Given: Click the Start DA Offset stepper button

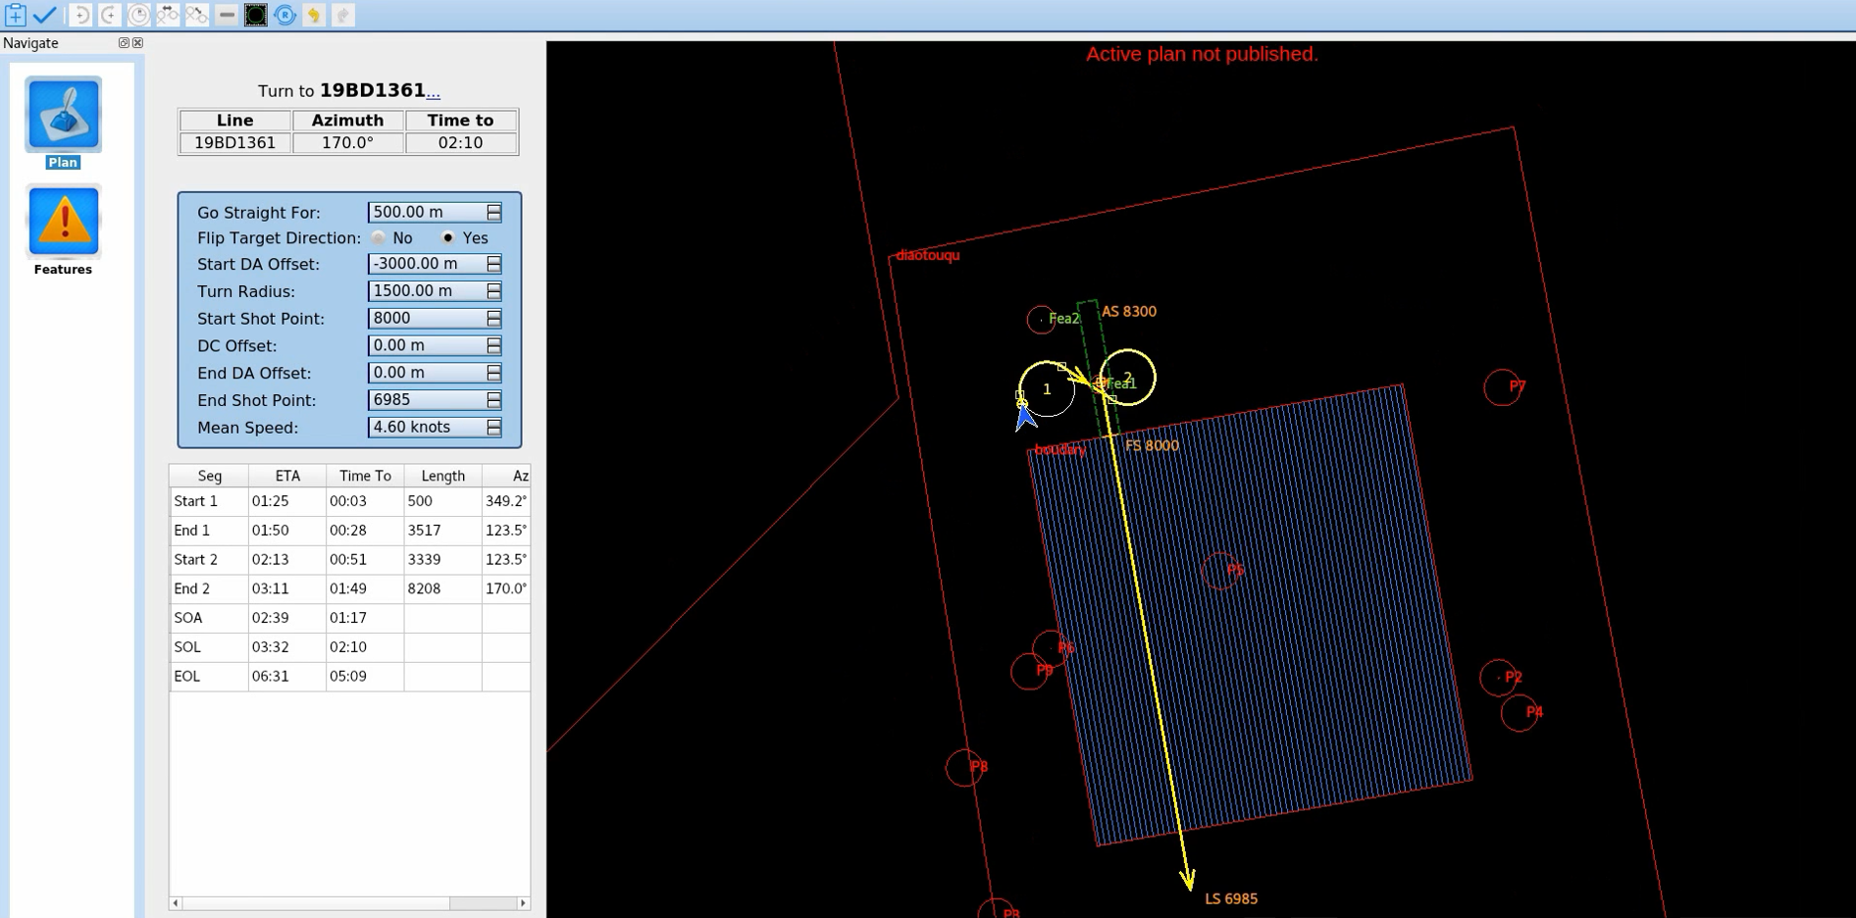Looking at the screenshot, I should 493,264.
